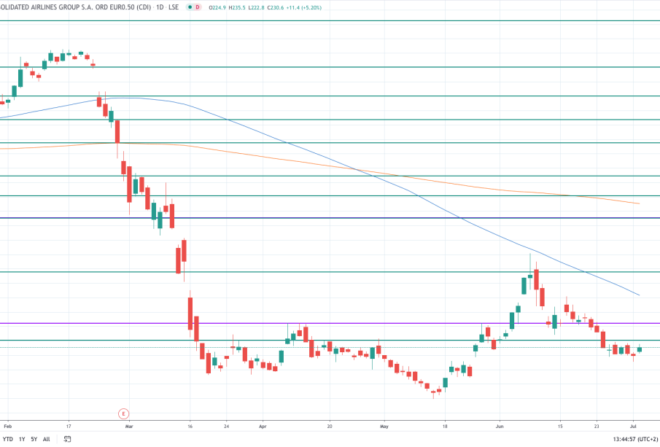This screenshot has width=660, height=447.
Task: Show All available price history
Action: point(46,439)
